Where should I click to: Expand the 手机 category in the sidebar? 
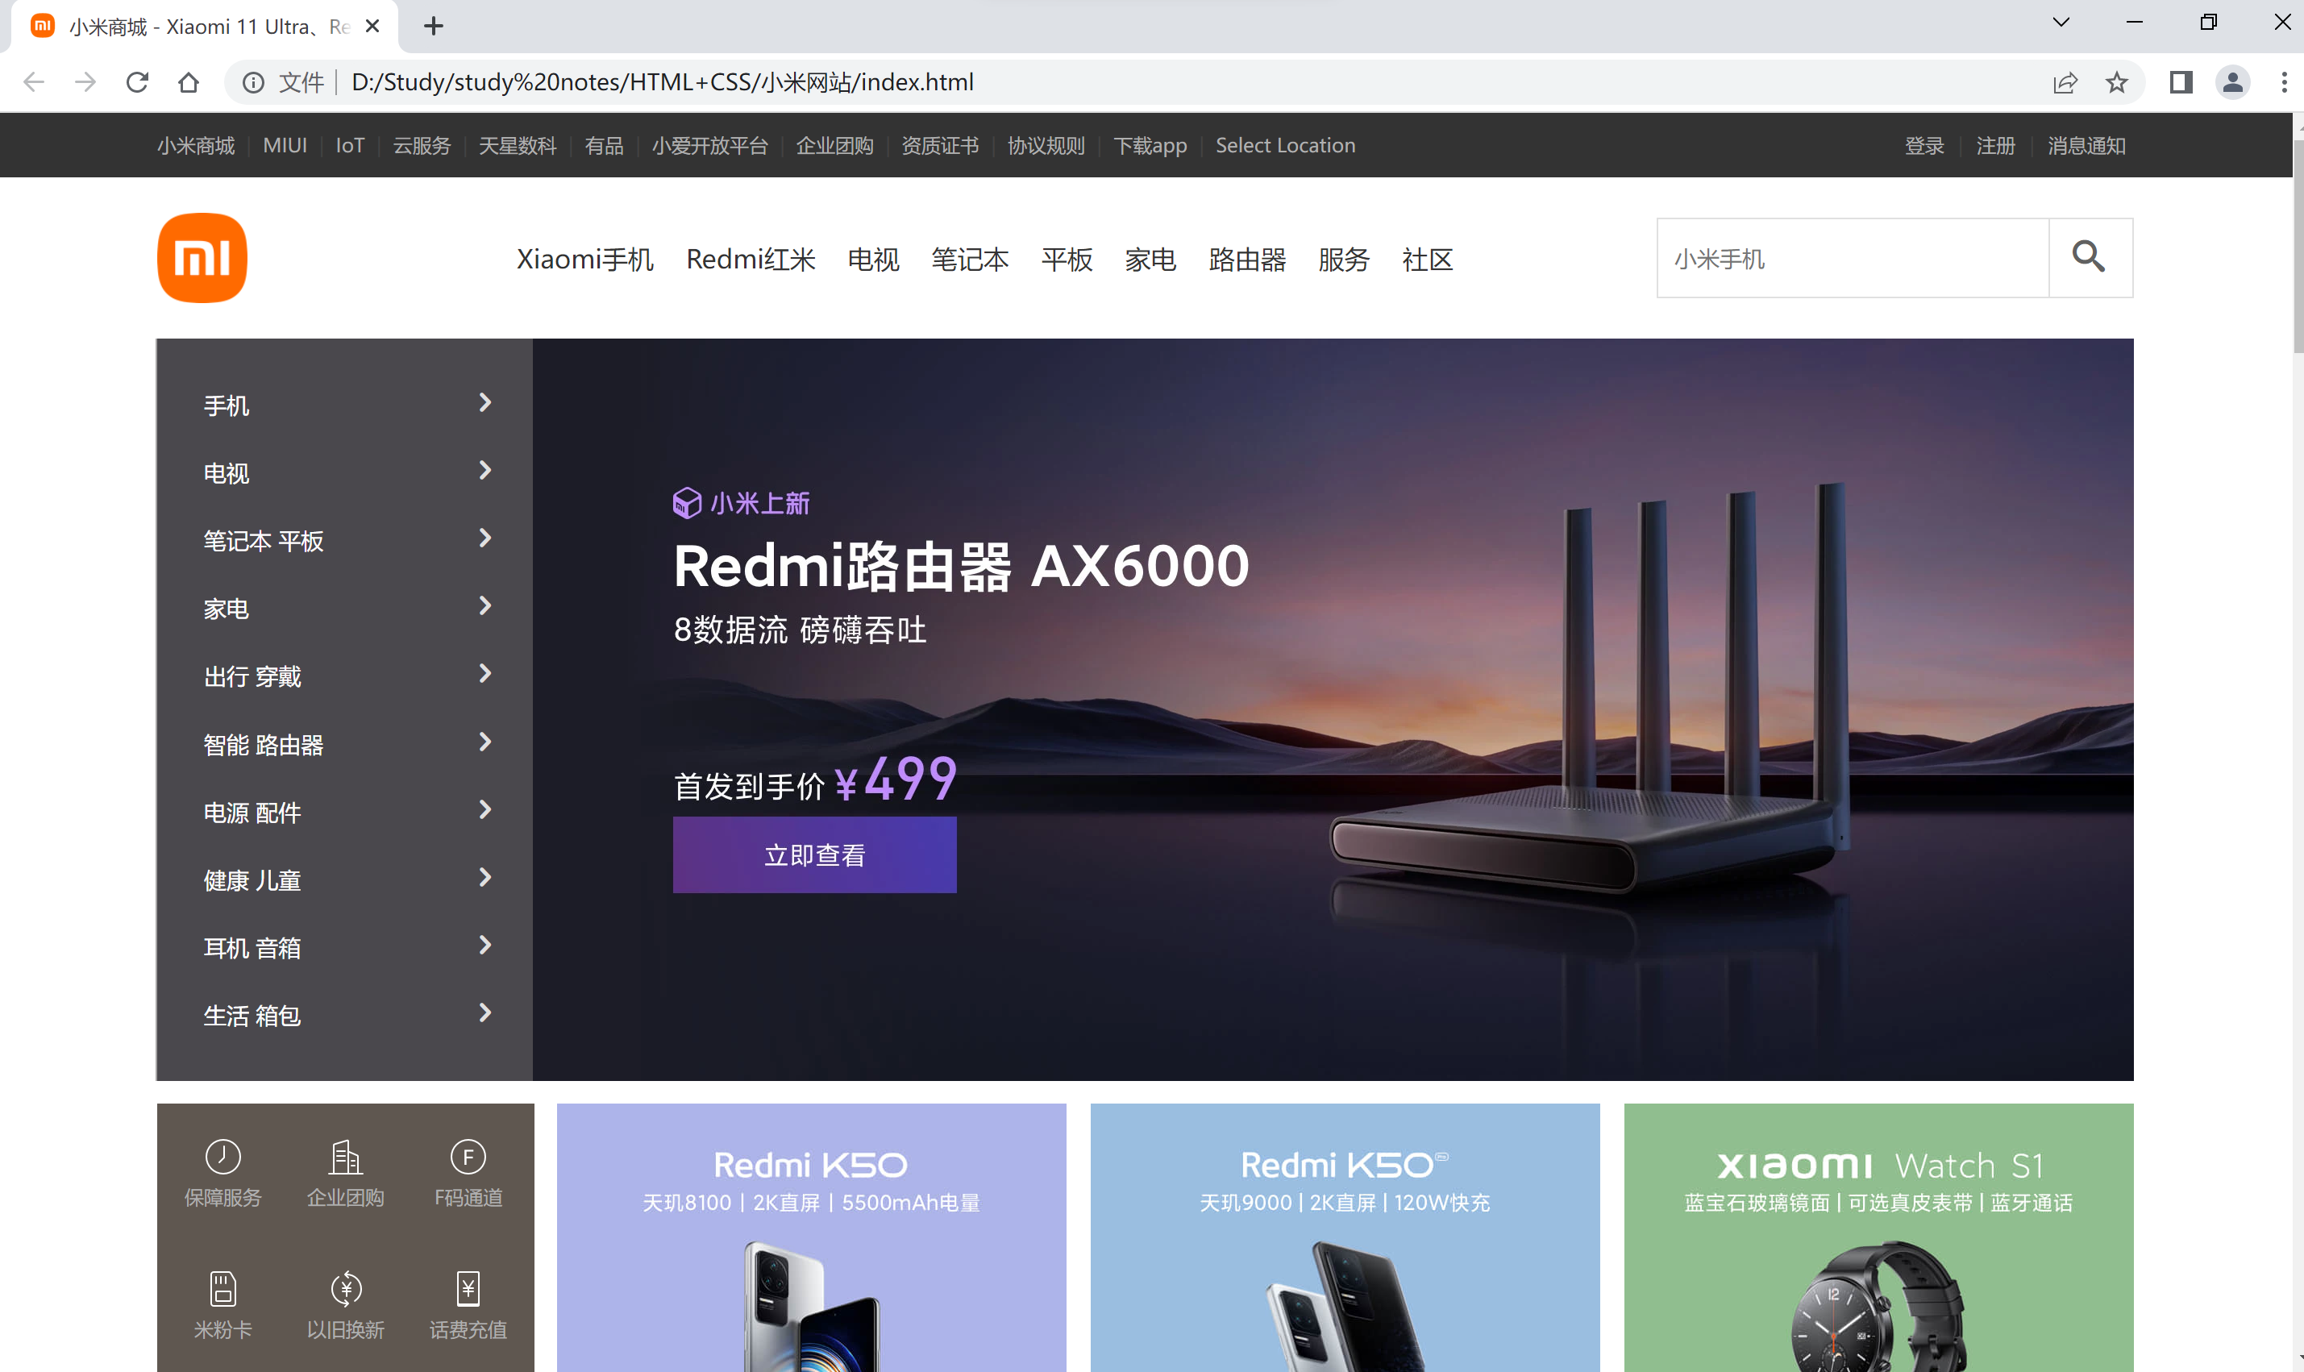coord(485,403)
